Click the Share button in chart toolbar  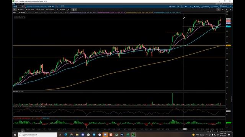172,6
